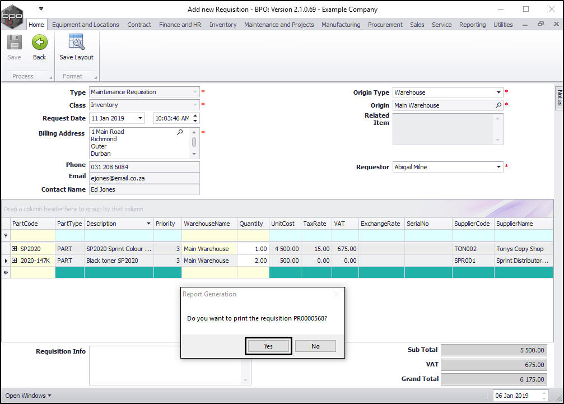Open the quick access toolbar arrow
This screenshot has width=564, height=404.
pos(41,9)
